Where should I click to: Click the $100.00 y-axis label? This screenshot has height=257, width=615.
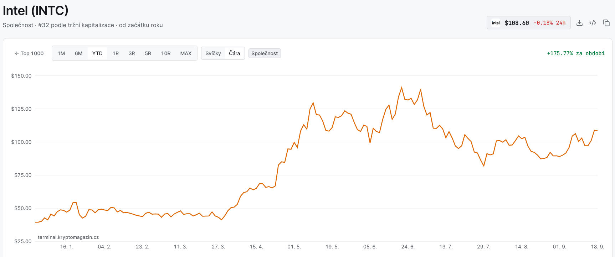coord(21,142)
